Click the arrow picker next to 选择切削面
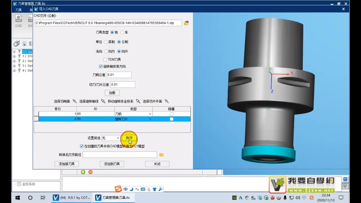Viewport: 361px width, 203px height. coord(74,101)
